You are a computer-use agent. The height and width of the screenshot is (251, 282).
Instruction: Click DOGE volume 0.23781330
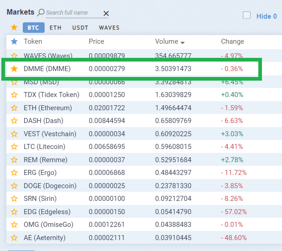pyautogui.click(x=173, y=186)
